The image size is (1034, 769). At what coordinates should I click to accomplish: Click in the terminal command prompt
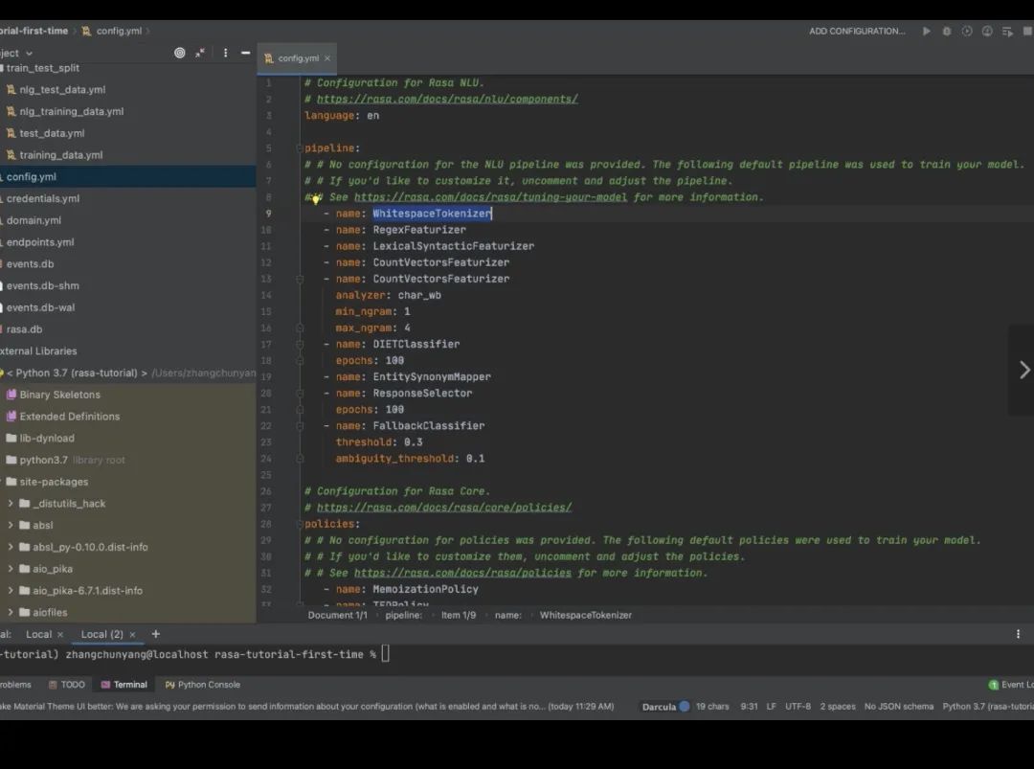pyautogui.click(x=386, y=654)
